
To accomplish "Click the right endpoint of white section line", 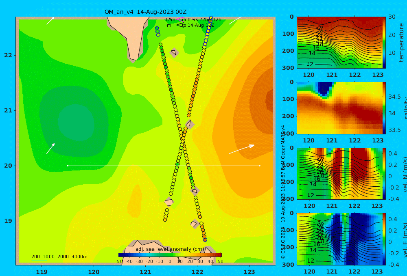I will 260,166.
